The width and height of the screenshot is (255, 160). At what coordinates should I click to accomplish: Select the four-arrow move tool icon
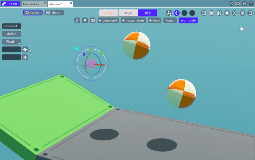click(x=177, y=13)
